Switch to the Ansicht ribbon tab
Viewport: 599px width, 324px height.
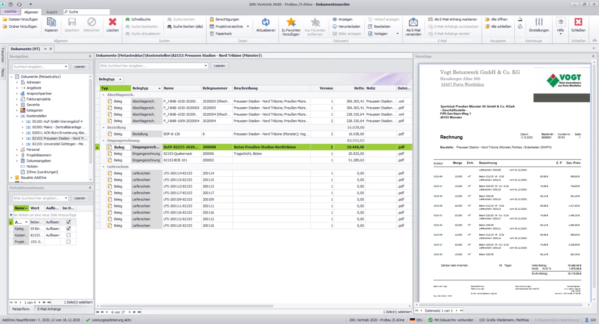tap(52, 12)
